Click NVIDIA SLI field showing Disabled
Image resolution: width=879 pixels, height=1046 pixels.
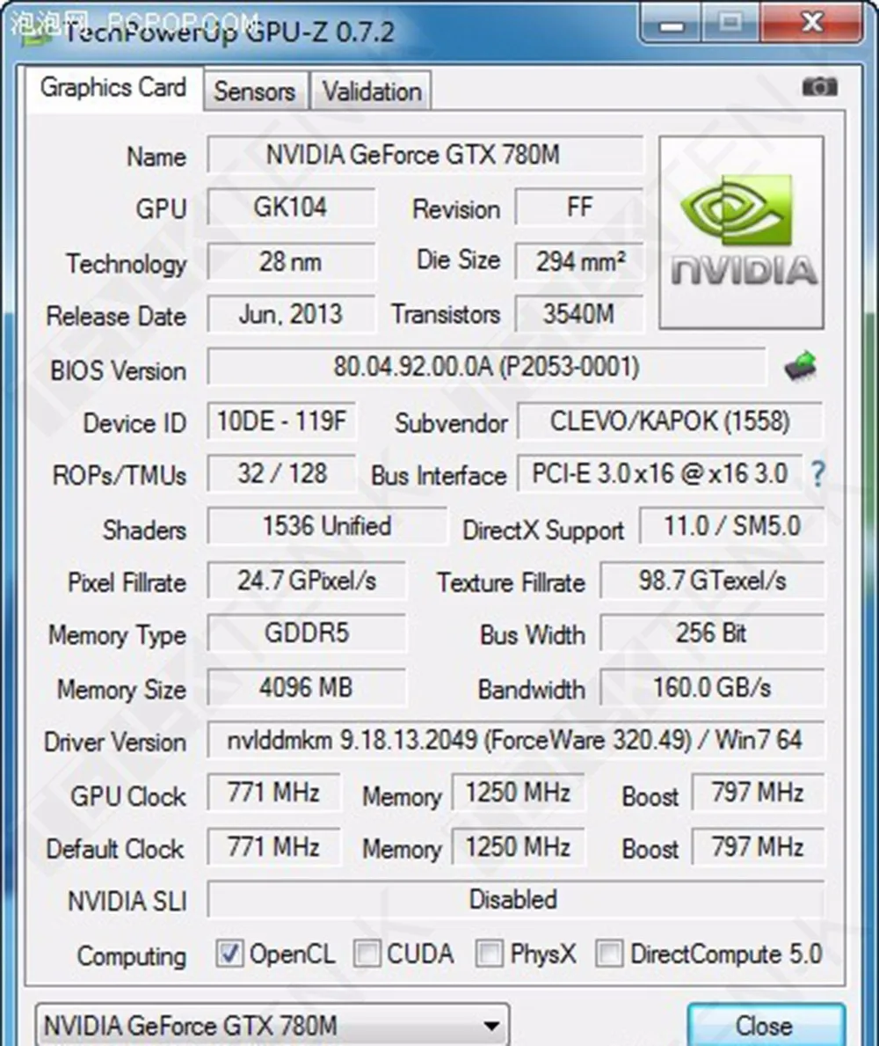tap(516, 900)
